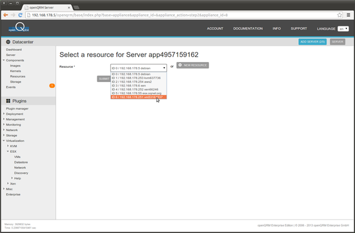Select option ID 5 / 192.168.178.55 esx
This screenshot has width=355, height=233.
coord(139,94)
